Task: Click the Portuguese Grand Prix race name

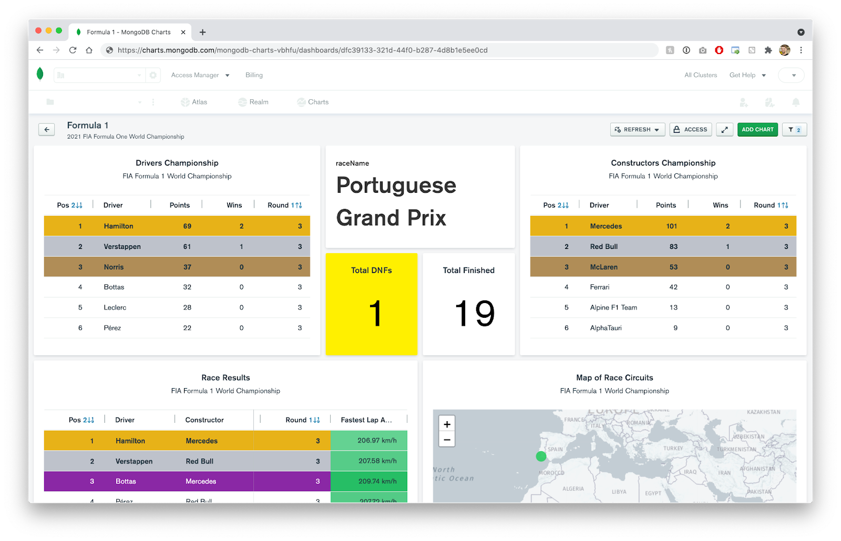Action: pyautogui.click(x=396, y=202)
